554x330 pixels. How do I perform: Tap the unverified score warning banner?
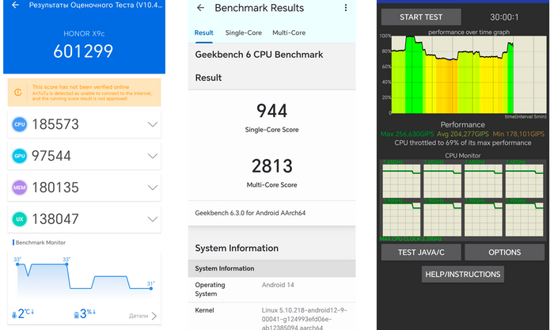point(84,93)
